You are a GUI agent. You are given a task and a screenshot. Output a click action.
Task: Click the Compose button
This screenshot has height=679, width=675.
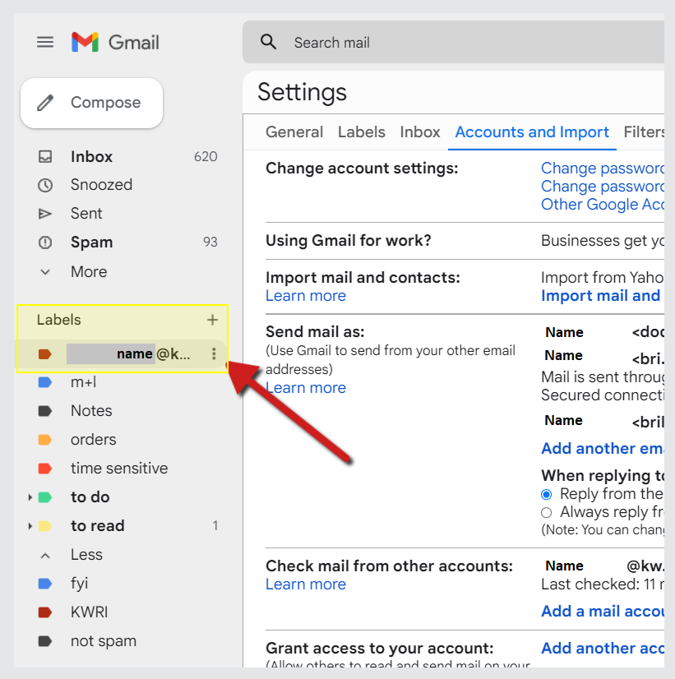point(92,103)
